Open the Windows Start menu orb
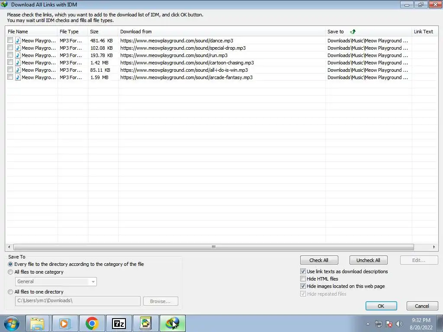This screenshot has height=332, width=443. click(12, 323)
